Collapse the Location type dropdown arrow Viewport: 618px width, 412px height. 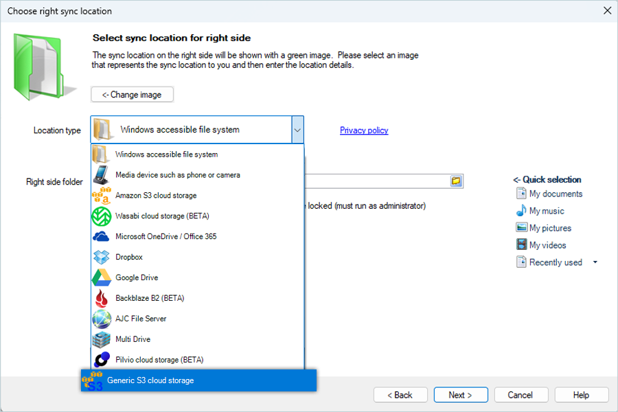point(297,130)
